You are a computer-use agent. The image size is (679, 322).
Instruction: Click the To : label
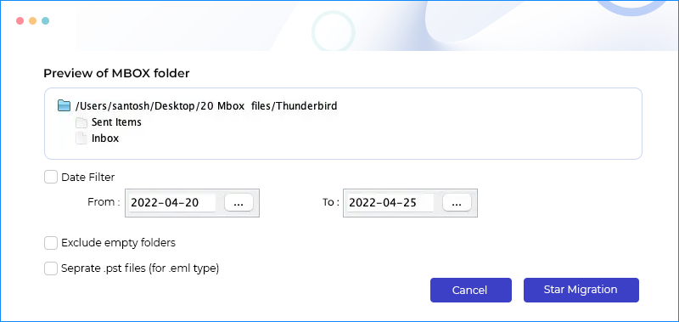tap(331, 202)
